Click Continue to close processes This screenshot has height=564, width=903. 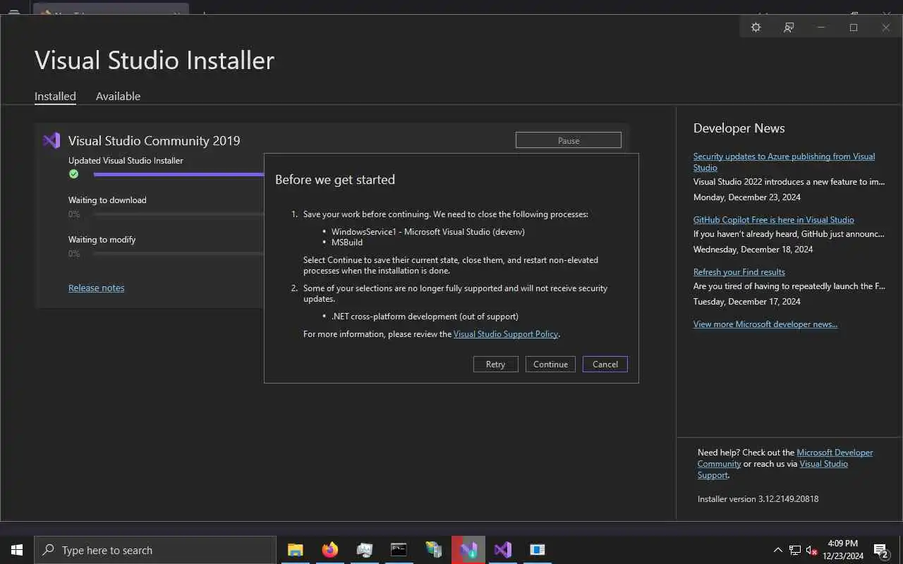550,364
